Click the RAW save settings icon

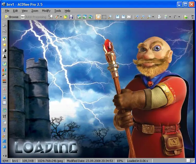[x=50, y=17]
